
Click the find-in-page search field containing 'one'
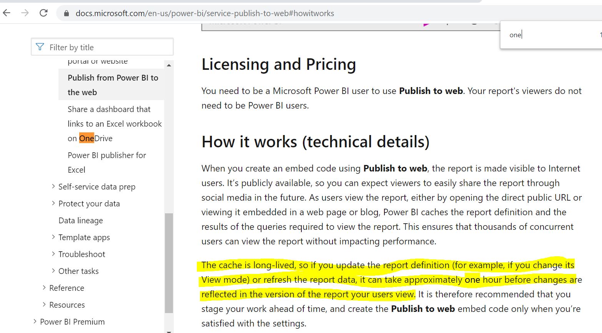tap(550, 35)
